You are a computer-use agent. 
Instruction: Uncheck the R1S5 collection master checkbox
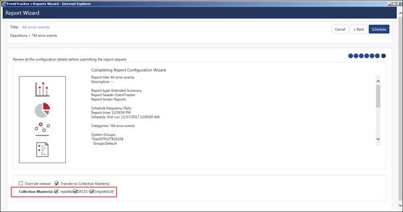point(76,191)
